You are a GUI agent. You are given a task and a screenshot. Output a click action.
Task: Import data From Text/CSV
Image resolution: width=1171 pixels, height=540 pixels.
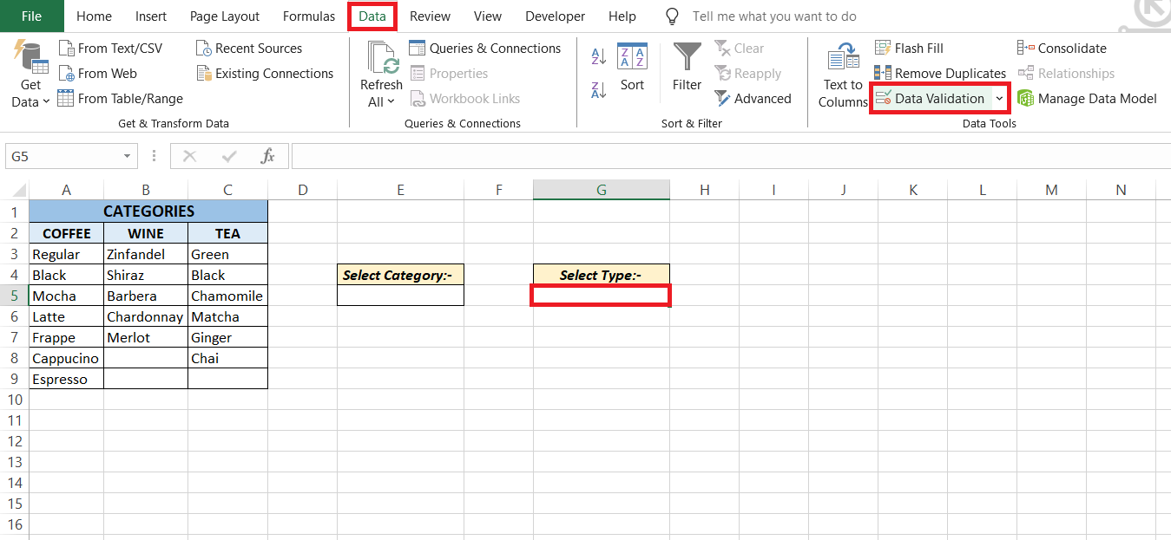click(x=110, y=49)
